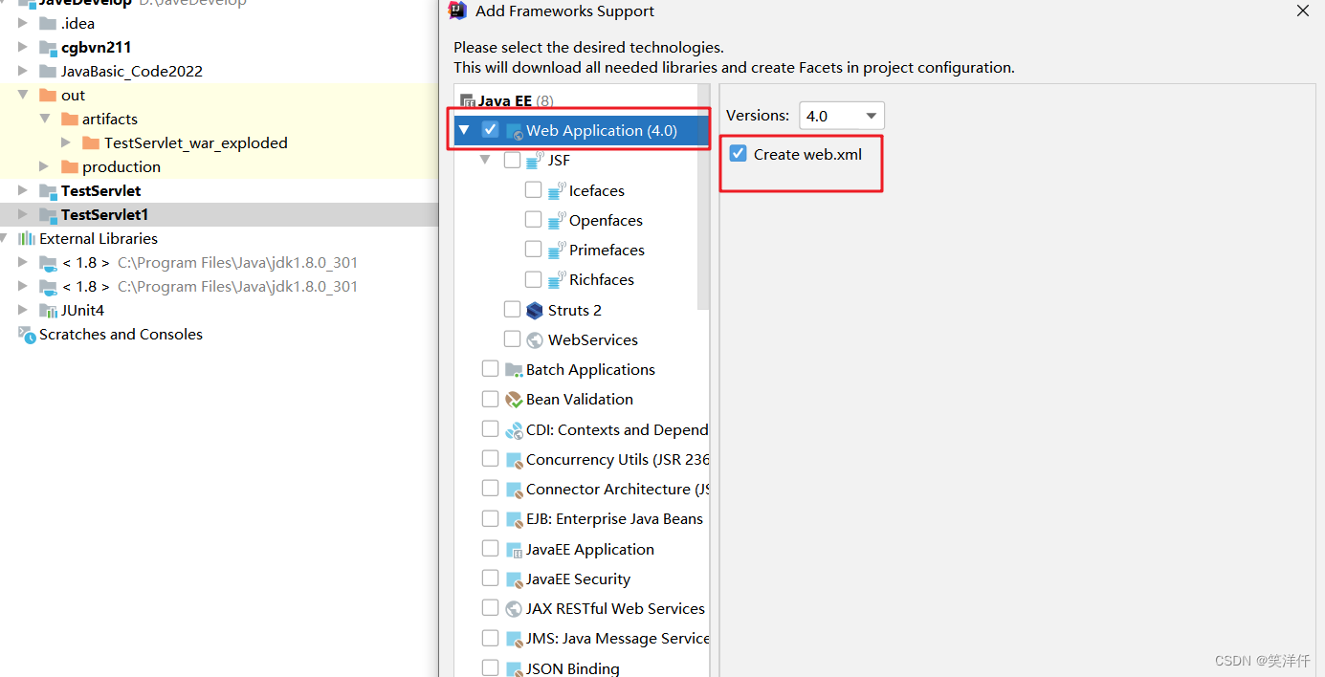The width and height of the screenshot is (1325, 677).
Task: Tick the Icefaces checkbox
Action: [x=534, y=189]
